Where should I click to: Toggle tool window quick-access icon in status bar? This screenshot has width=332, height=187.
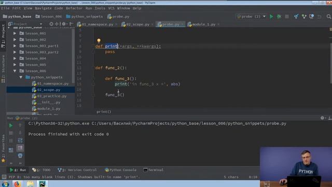click(x=4, y=177)
